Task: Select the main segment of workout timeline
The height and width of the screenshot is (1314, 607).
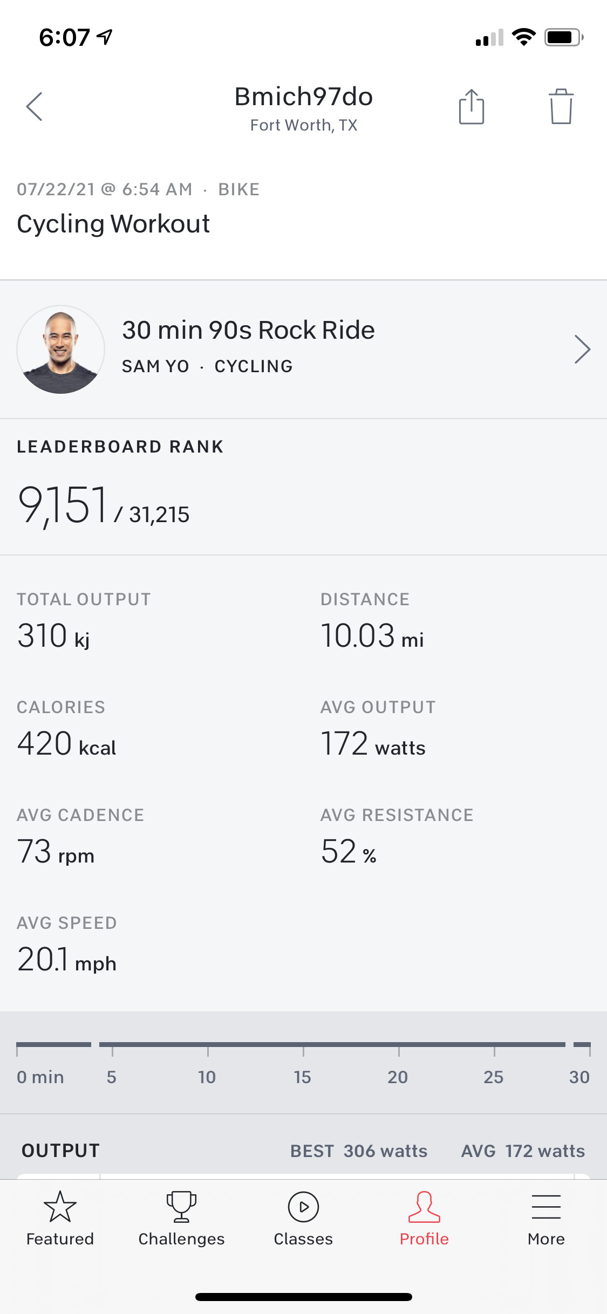Action: [332, 1045]
